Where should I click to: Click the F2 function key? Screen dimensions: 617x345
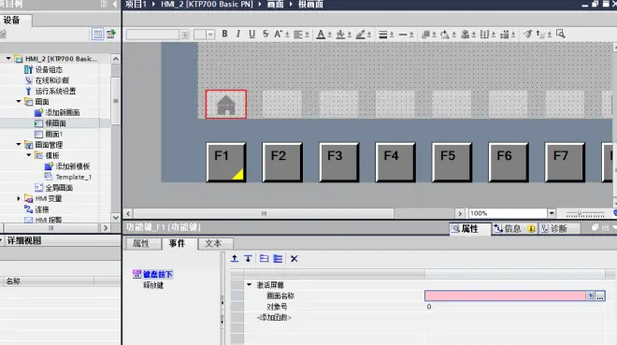point(282,162)
